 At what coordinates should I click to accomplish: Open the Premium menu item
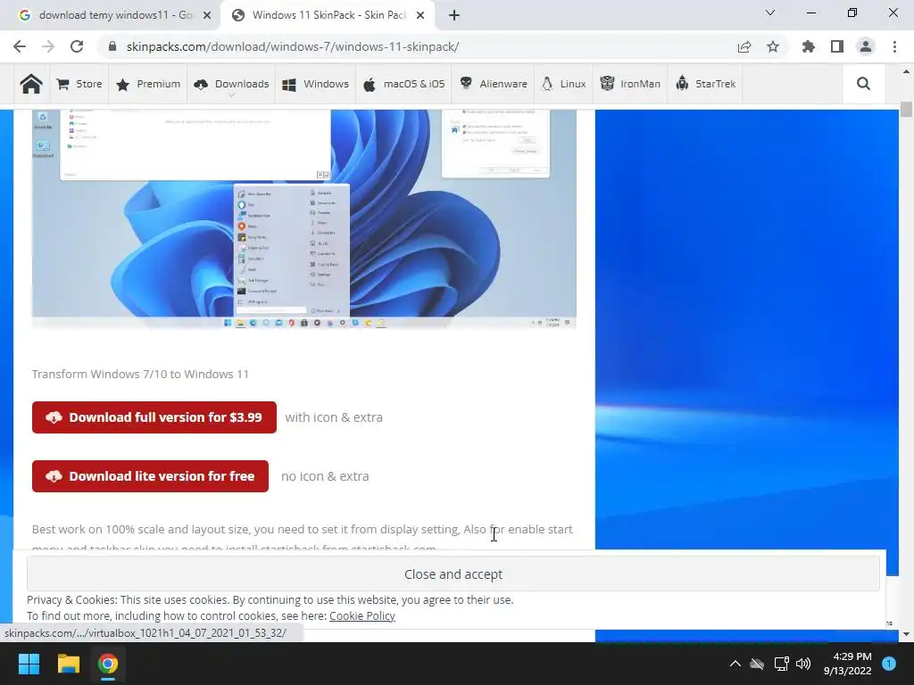149,84
